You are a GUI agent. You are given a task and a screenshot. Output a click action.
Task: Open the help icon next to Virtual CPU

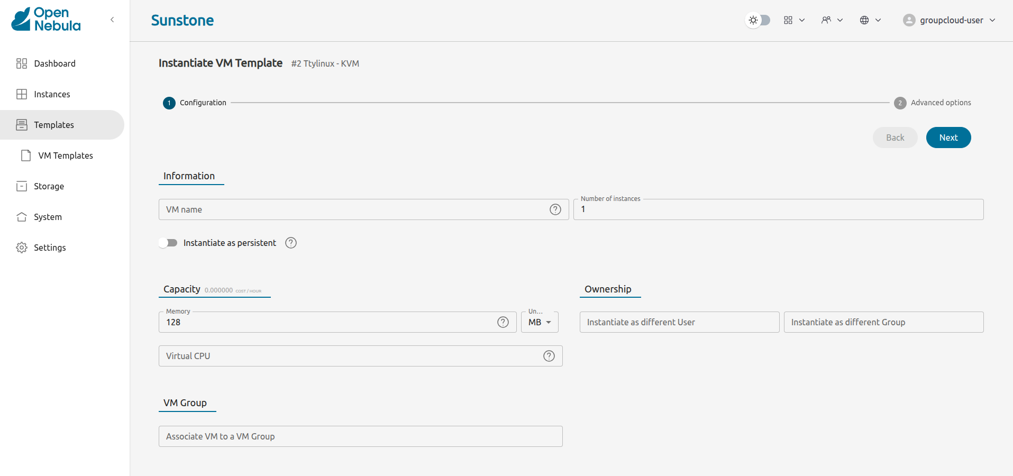point(548,356)
